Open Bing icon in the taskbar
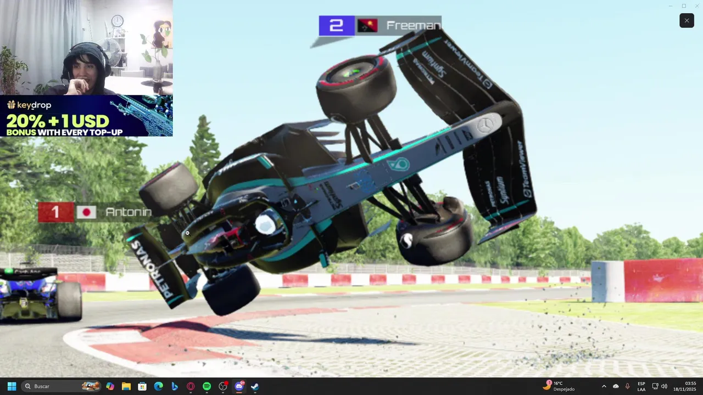This screenshot has width=703, height=395. click(x=175, y=386)
